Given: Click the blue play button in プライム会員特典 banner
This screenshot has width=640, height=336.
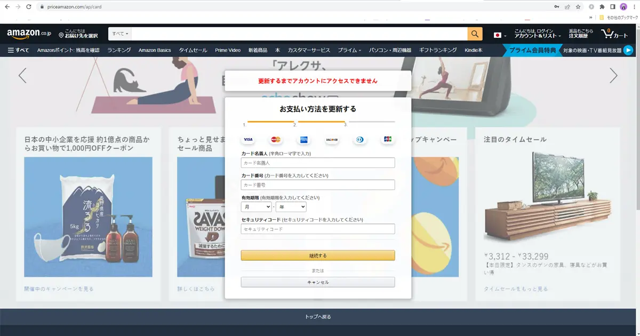Looking at the screenshot, I should click(628, 50).
